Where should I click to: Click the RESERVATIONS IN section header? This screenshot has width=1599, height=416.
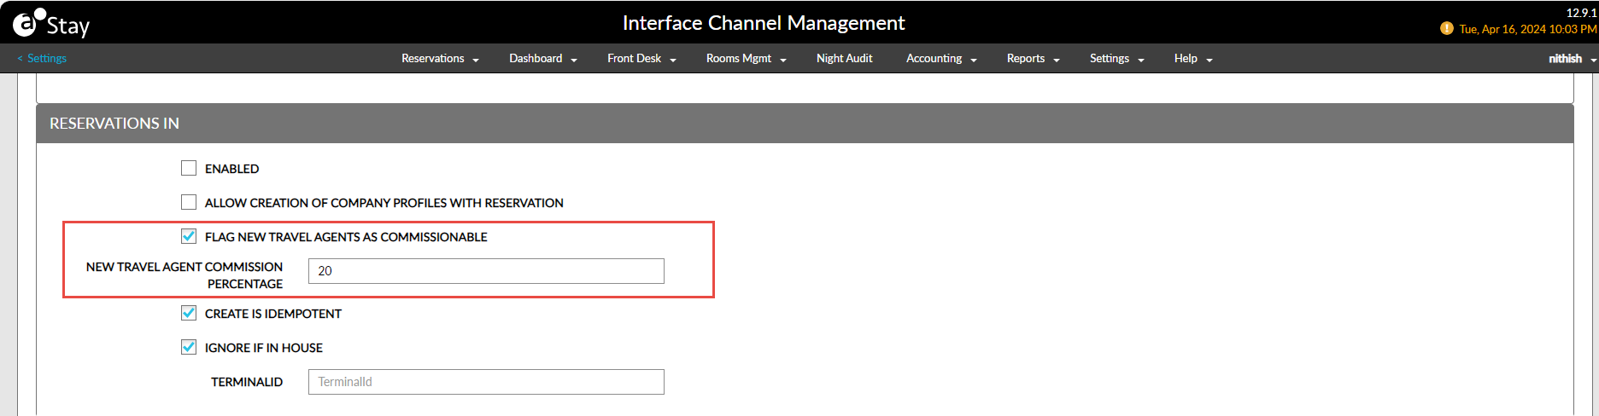805,124
